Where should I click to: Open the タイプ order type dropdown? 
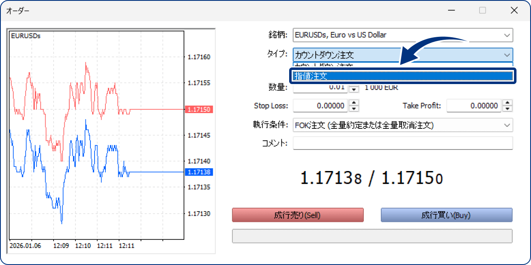click(x=507, y=55)
